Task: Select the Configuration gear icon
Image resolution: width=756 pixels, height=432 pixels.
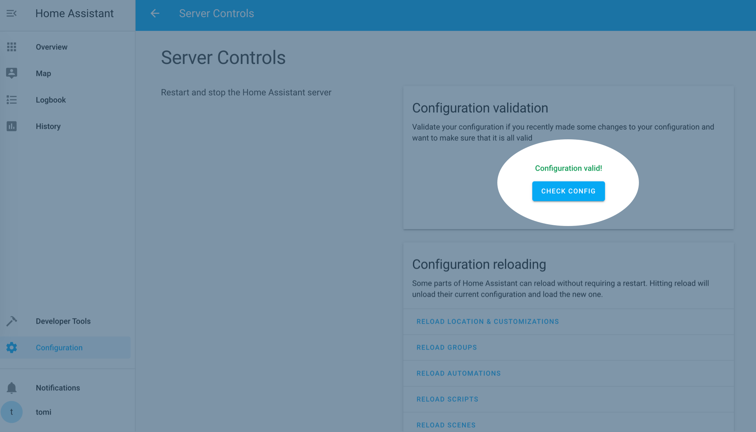Action: tap(11, 348)
